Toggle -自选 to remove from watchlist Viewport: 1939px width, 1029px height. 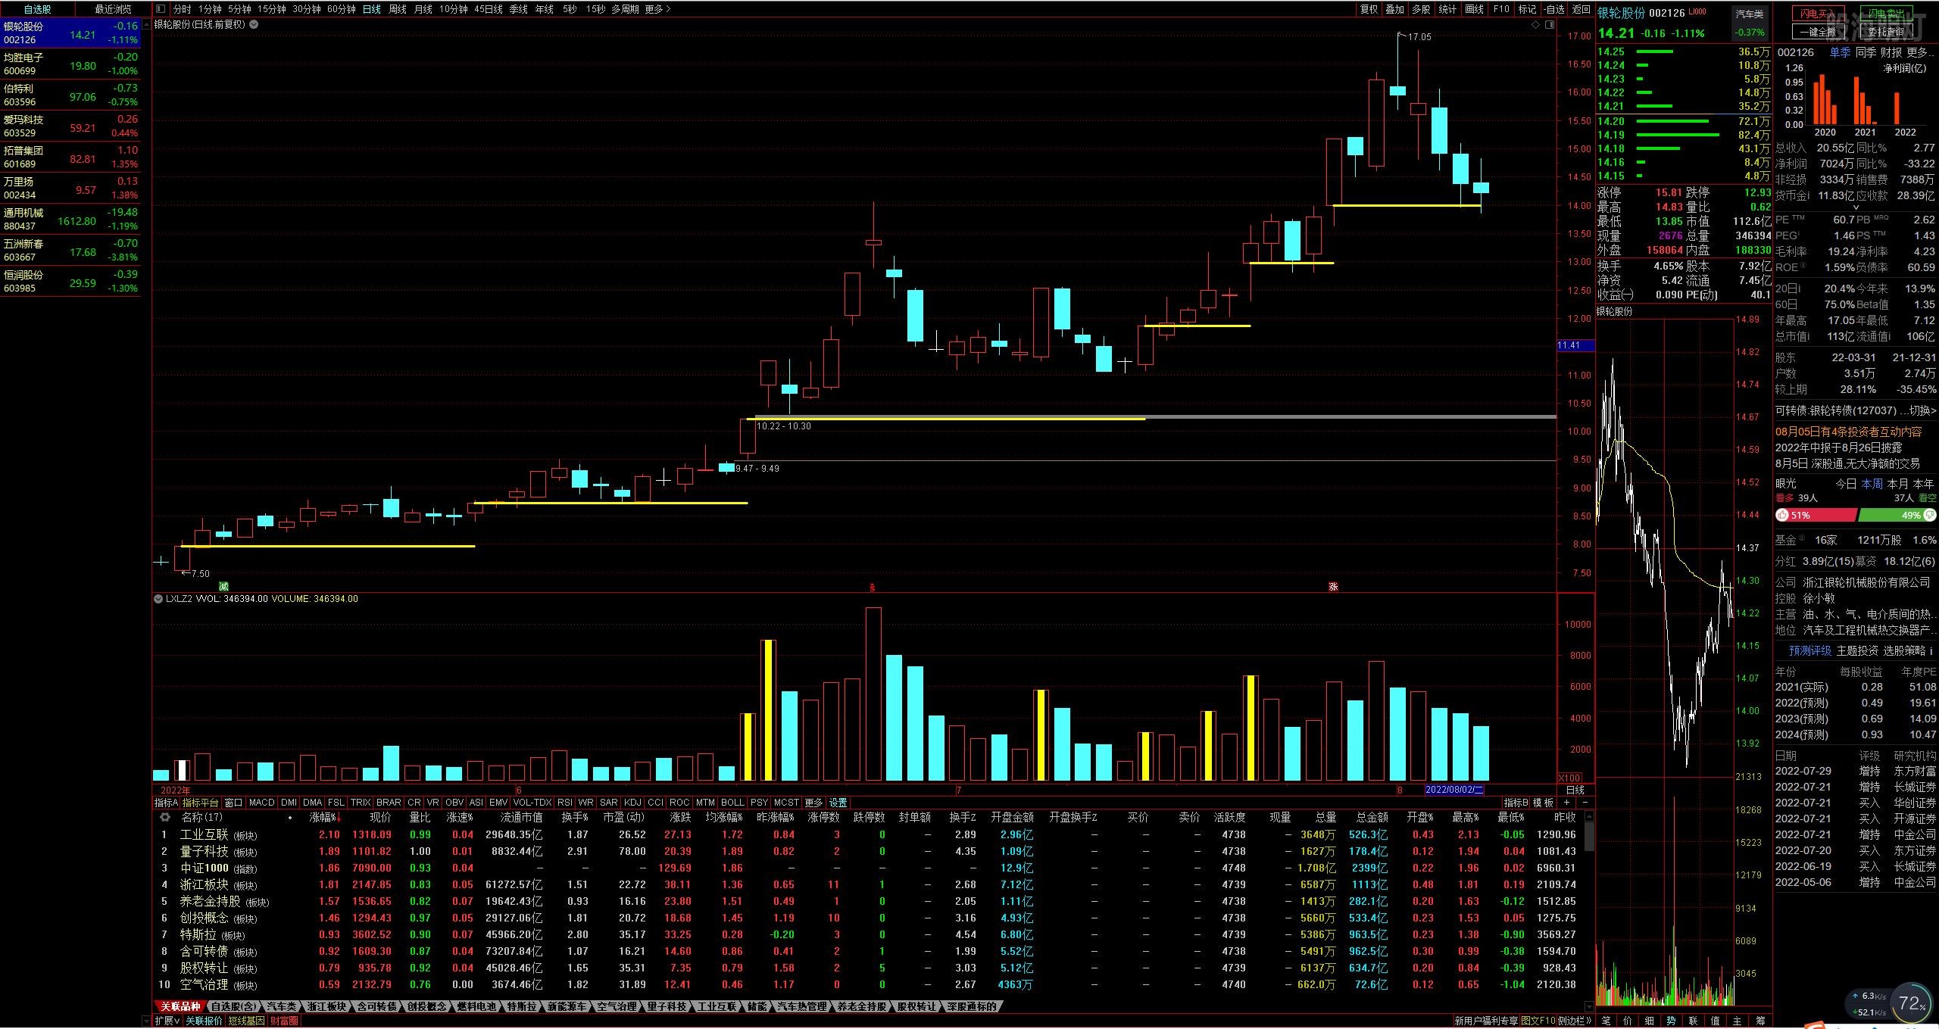[x=1553, y=9]
